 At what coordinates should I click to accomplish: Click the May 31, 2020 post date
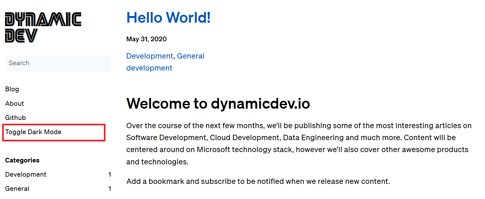coord(147,39)
